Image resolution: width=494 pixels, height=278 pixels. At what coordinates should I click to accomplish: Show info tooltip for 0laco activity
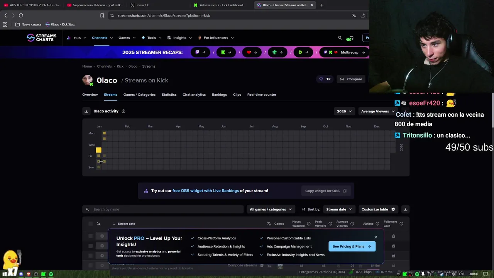(123, 111)
